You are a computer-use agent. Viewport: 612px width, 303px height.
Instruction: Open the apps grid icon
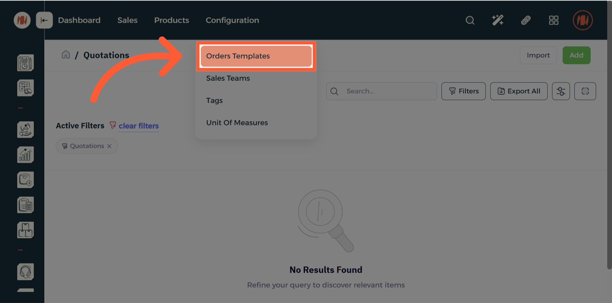[x=554, y=20]
